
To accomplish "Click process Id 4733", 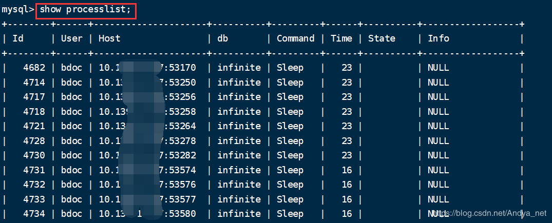I will [34, 199].
